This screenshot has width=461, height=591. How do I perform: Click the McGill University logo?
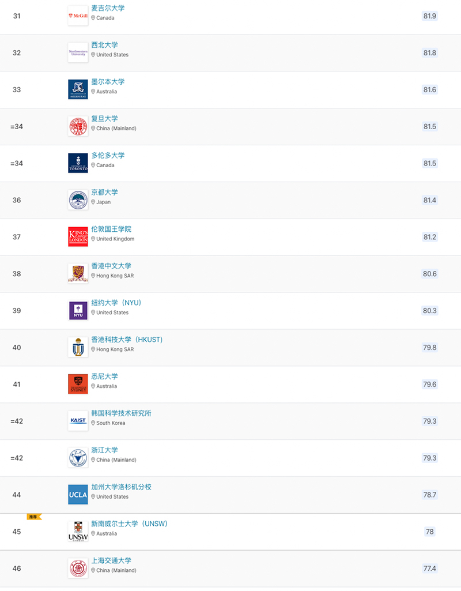[x=78, y=16]
